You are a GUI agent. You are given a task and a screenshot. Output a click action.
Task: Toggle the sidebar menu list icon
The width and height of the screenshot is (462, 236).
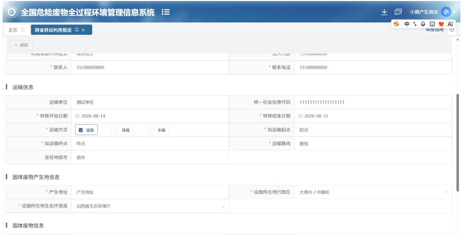(165, 12)
